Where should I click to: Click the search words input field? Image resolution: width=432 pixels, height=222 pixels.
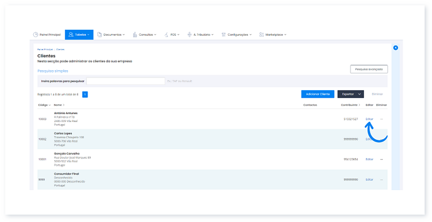(125, 81)
